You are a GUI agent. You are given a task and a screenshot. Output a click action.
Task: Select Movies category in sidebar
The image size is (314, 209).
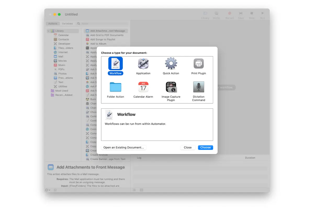click(x=62, y=61)
